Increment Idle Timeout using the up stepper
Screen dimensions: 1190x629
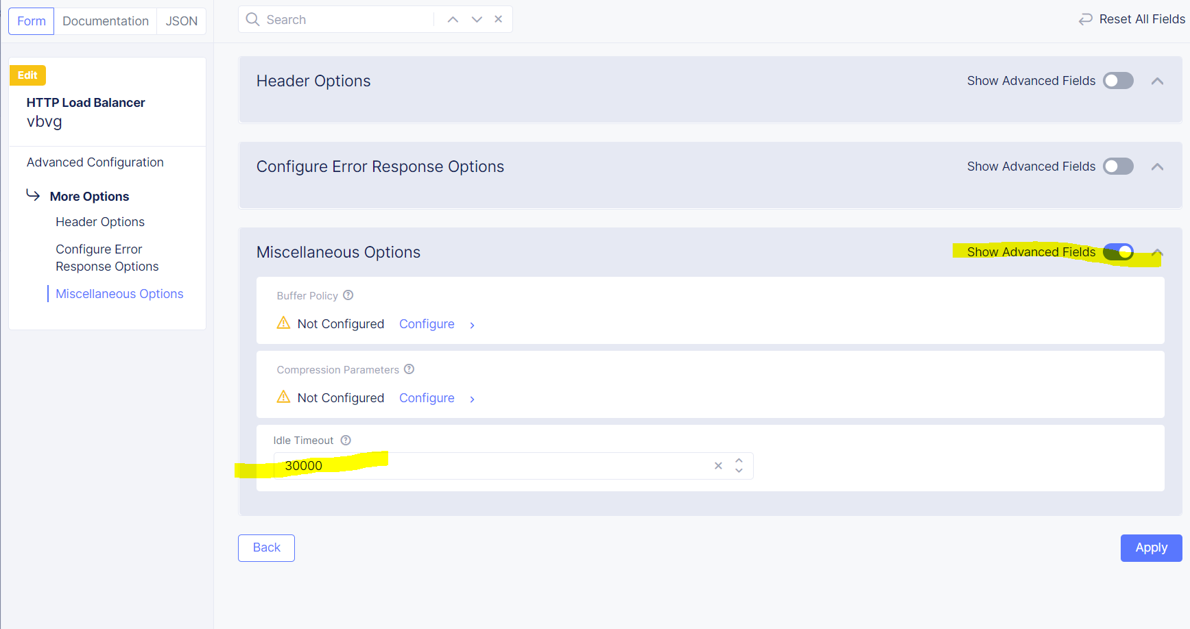click(739, 461)
